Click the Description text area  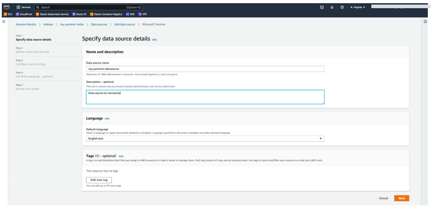pos(205,97)
